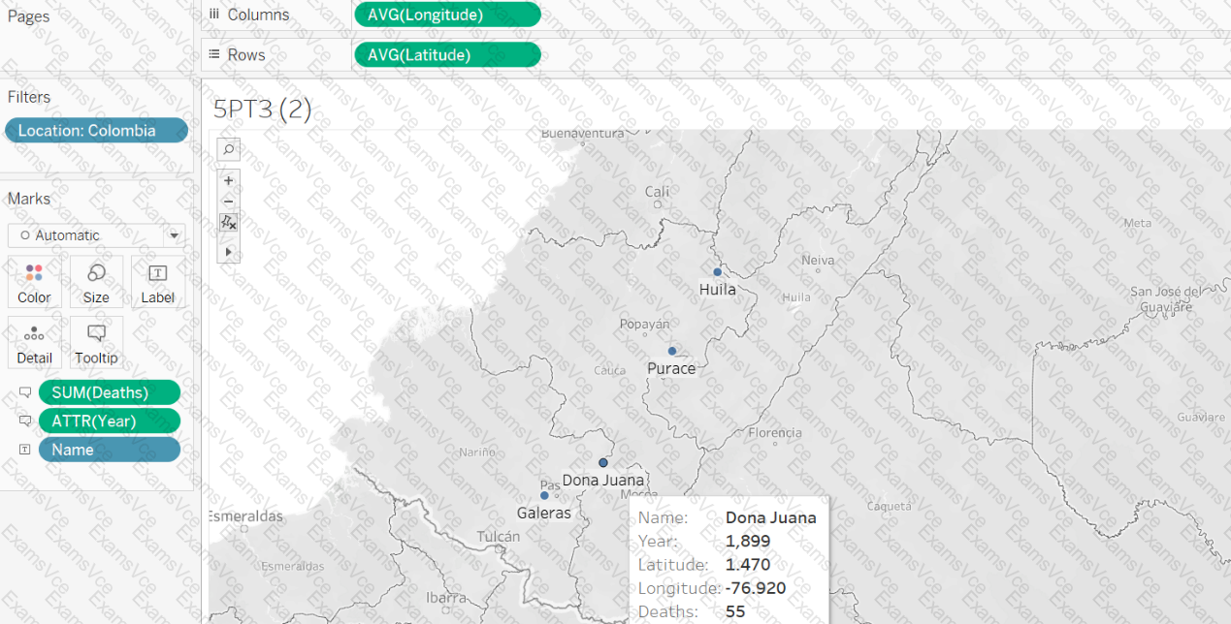Click the "Florencia" city label on map
The image size is (1231, 624).
[x=775, y=433]
